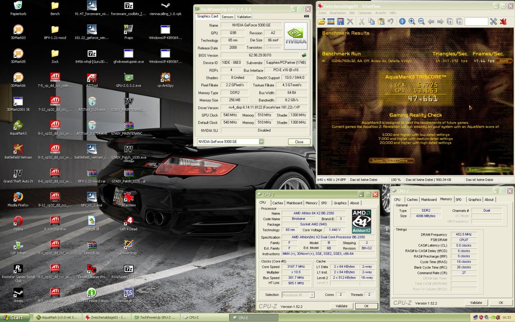Click the red IrfanView mascot about icon
515x322 pixels.
[x=503, y=22]
